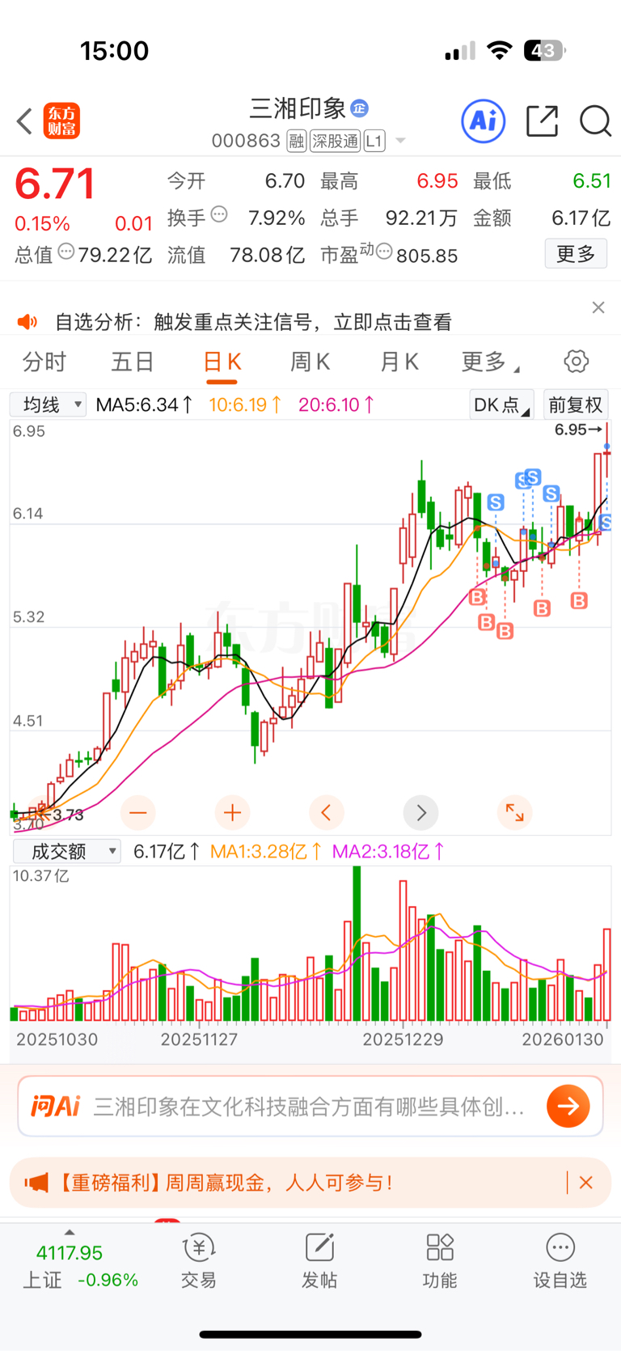Zoom out chart with minus button
The width and height of the screenshot is (621, 1351).
138,812
